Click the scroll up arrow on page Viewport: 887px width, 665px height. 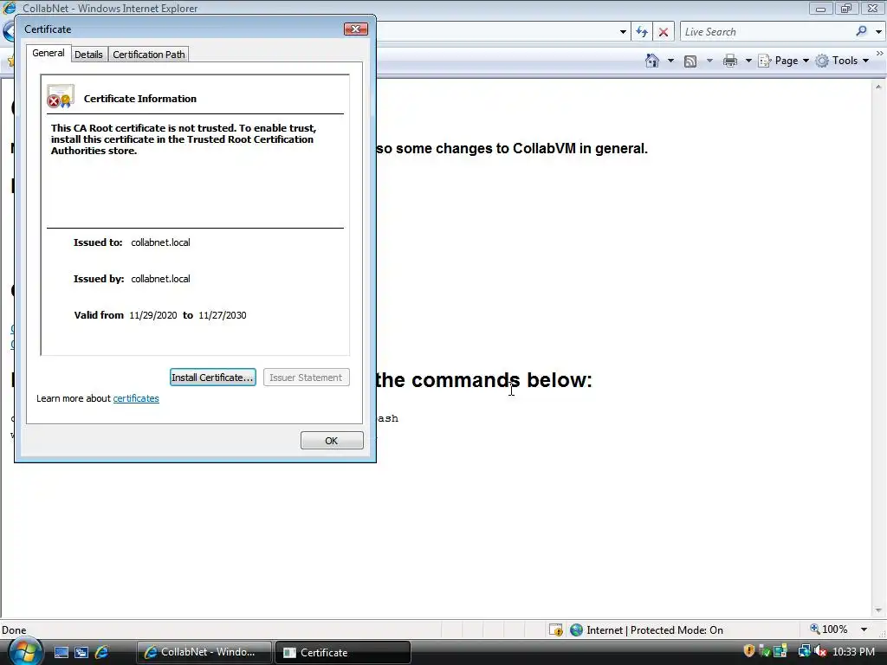pyautogui.click(x=878, y=87)
